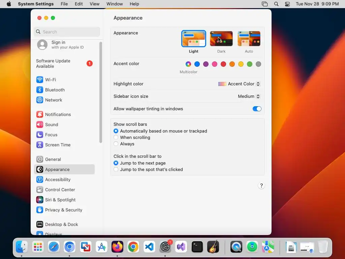Click Software Update Available notice
The height and width of the screenshot is (259, 345).
[x=64, y=63]
